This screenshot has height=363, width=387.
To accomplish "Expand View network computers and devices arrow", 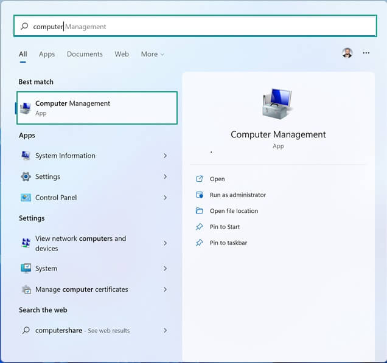I will 165,243.
